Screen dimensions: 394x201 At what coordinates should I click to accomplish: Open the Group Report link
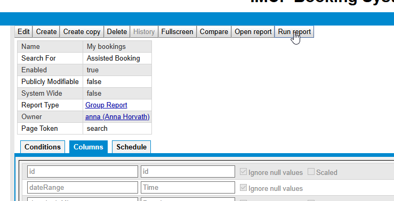[106, 105]
